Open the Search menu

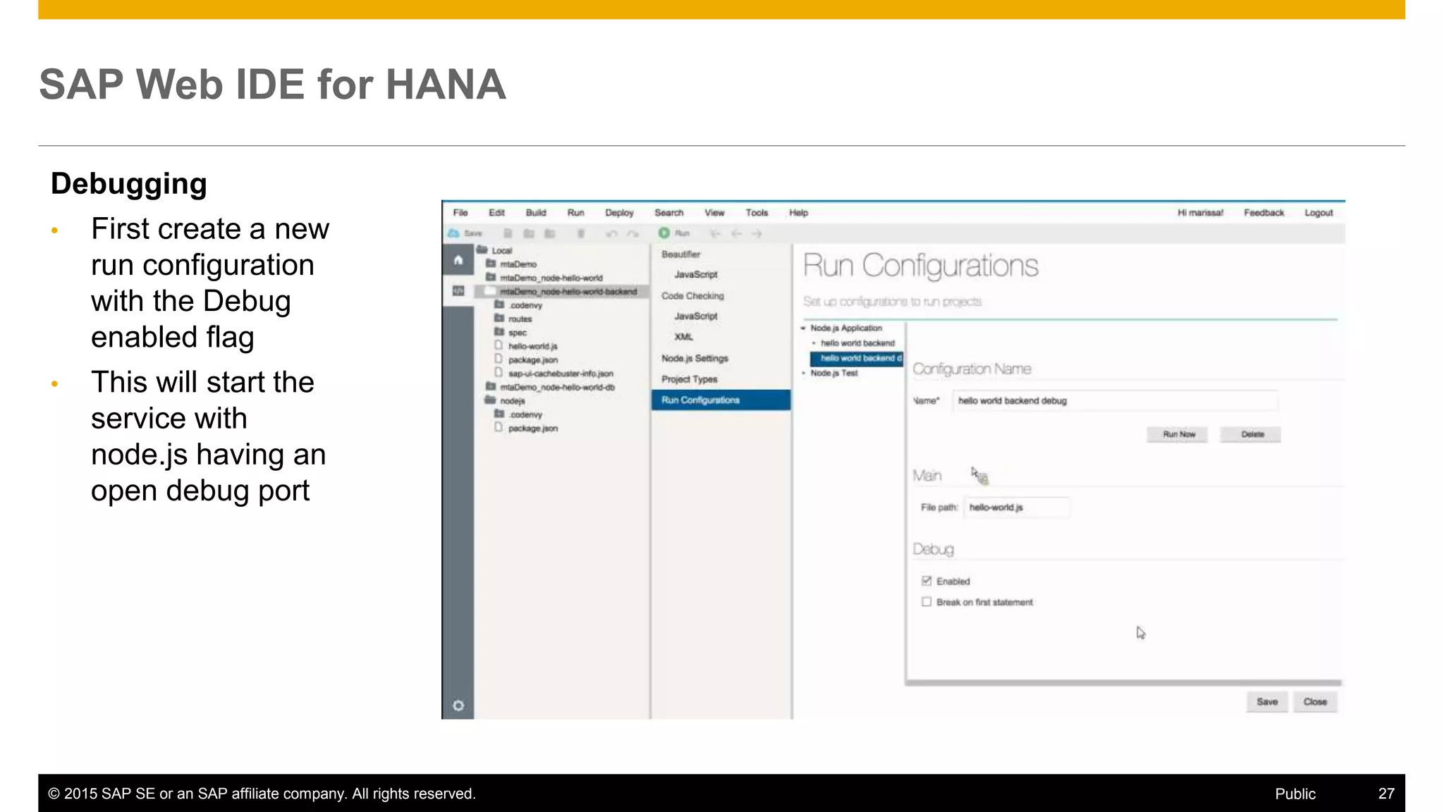point(669,213)
